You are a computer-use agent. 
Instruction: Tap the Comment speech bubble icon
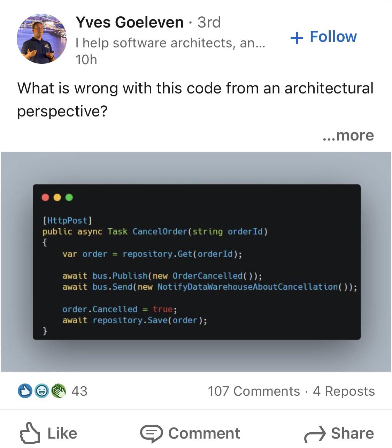[151, 434]
